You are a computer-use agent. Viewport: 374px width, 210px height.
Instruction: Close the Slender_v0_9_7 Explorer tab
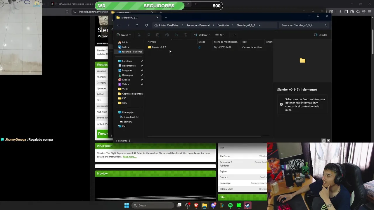click(x=157, y=17)
